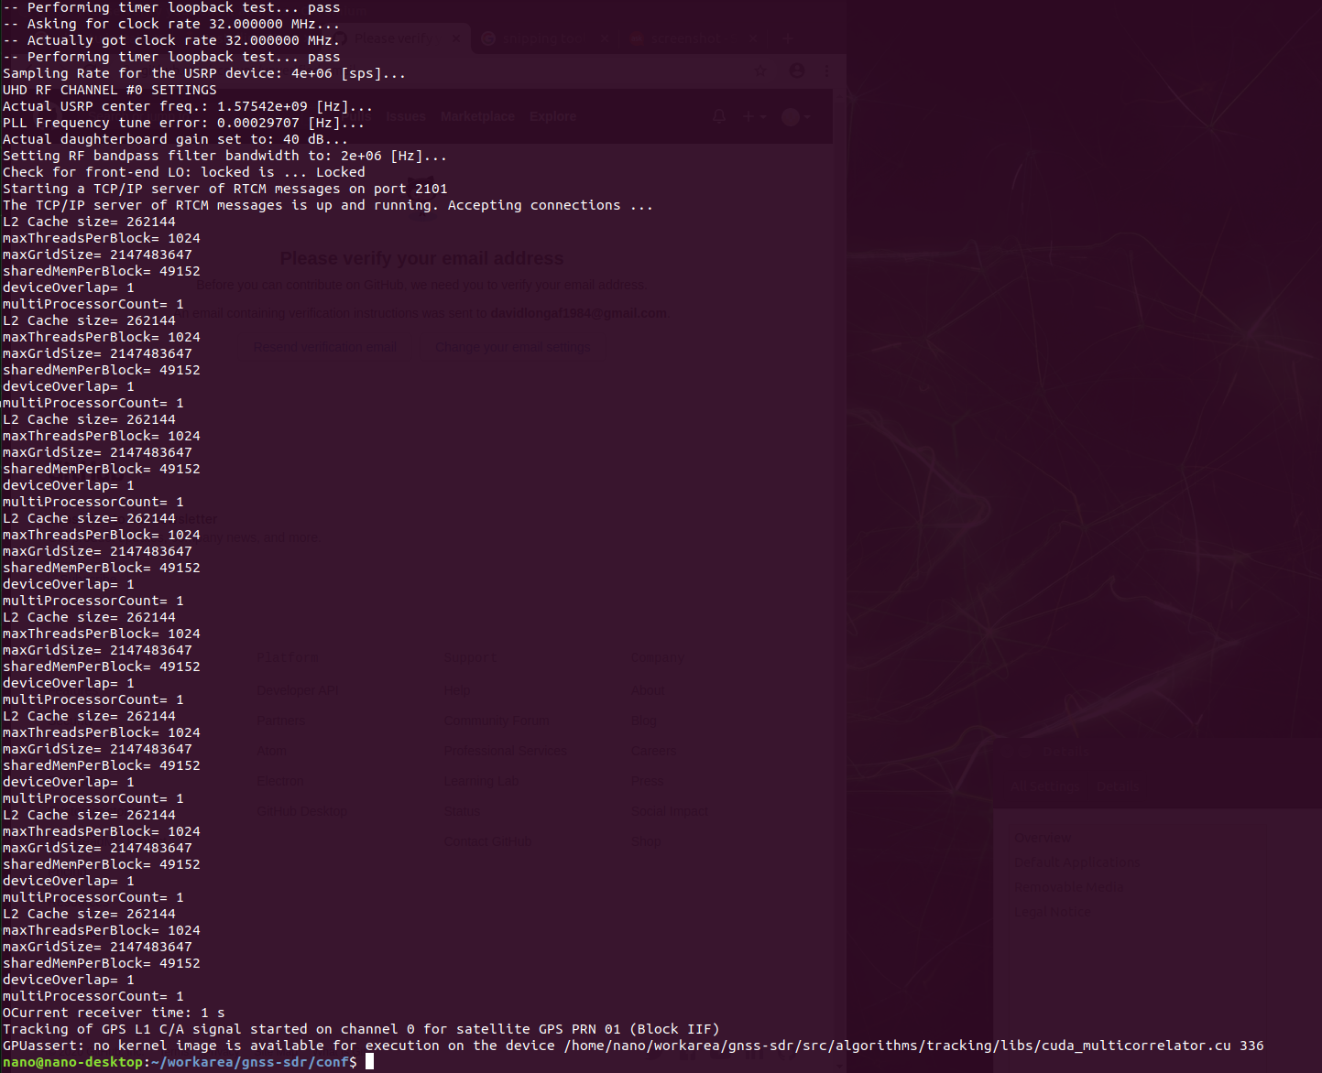Click the terminal shell prompt cursor
1322x1073 pixels.
coord(370,1061)
